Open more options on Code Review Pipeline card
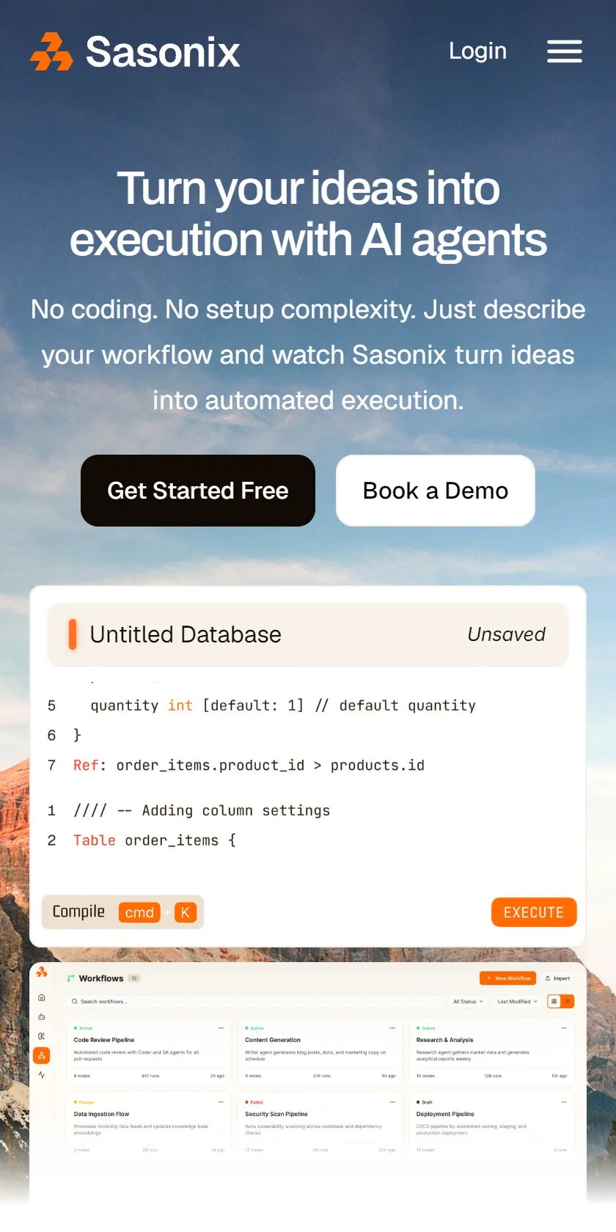The height and width of the screenshot is (1232, 616). pos(221,1028)
